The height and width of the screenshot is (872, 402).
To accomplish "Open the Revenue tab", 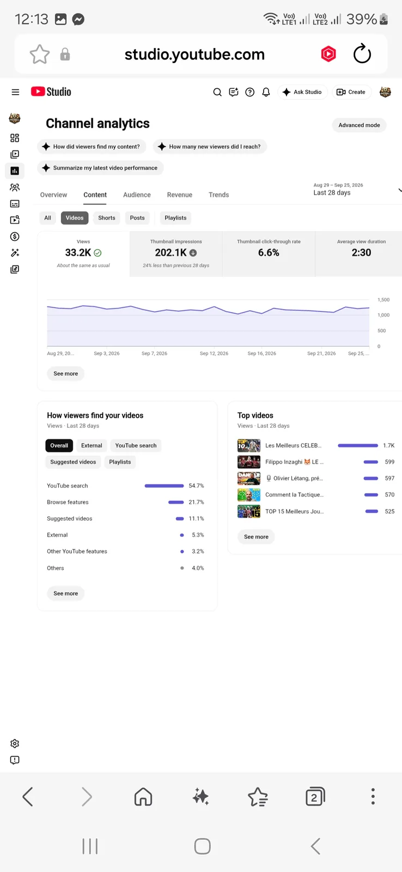I will 180,195.
